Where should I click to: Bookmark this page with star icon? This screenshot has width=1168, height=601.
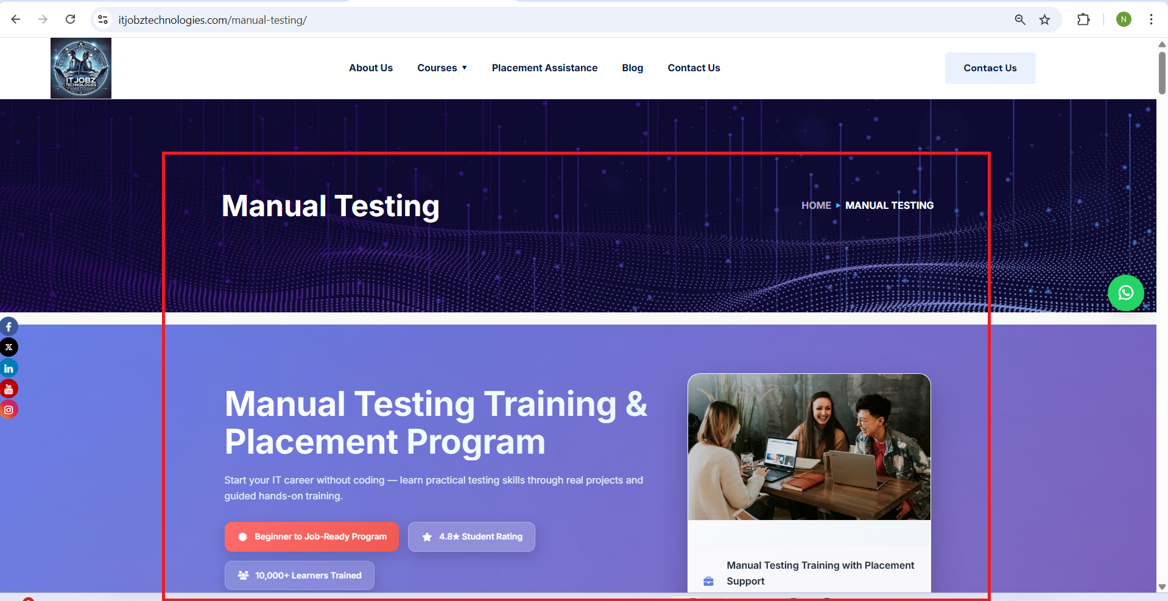click(x=1045, y=19)
